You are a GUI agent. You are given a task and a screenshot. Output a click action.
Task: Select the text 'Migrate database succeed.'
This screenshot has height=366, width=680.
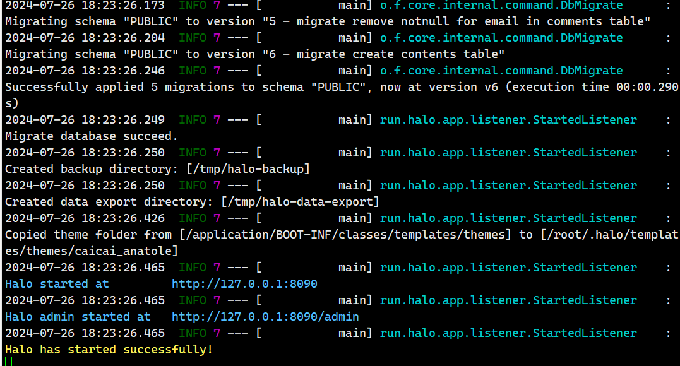point(92,136)
